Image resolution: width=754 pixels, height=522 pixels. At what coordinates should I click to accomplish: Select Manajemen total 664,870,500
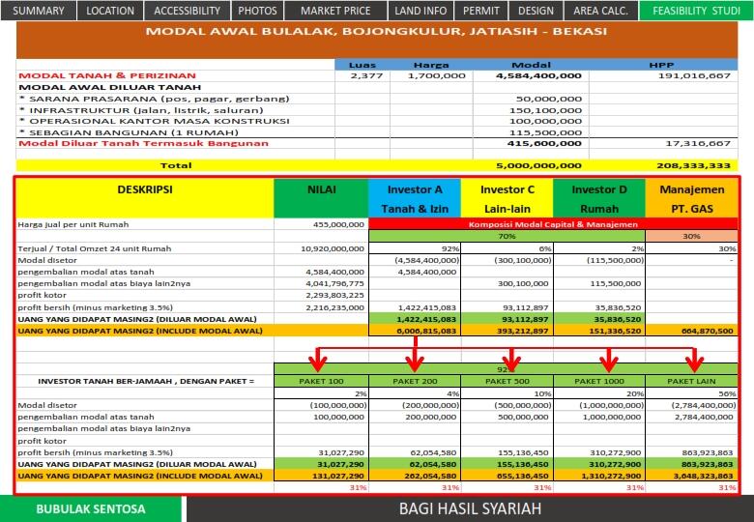tap(708, 331)
